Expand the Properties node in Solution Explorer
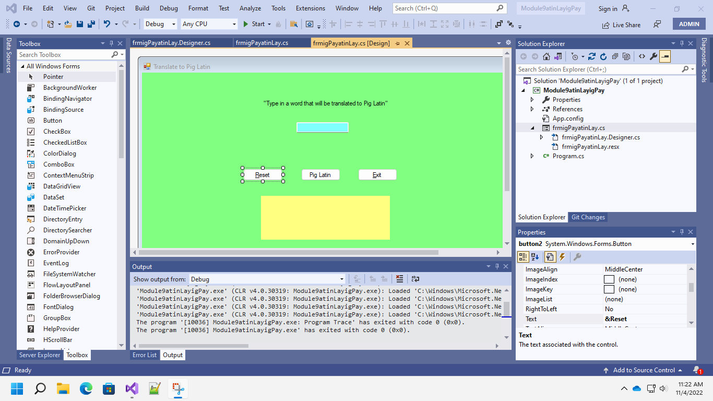Screen dimensions: 713x401 (532, 99)
